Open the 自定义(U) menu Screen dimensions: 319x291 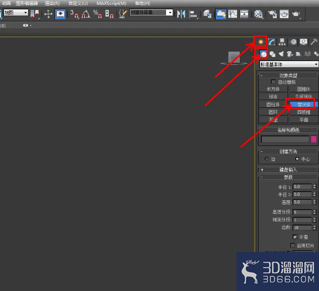click(x=78, y=3)
